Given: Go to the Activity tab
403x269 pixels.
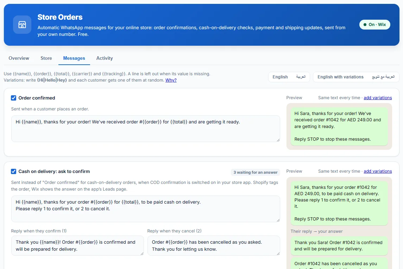Looking at the screenshot, I should [x=105, y=58].
